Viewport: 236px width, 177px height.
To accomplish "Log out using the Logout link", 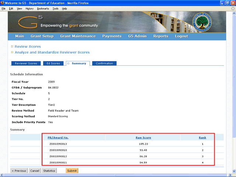I will click(181, 36).
